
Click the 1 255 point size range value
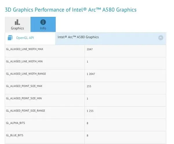[90, 111]
